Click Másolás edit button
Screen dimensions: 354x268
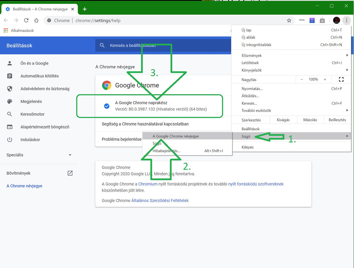(310, 120)
